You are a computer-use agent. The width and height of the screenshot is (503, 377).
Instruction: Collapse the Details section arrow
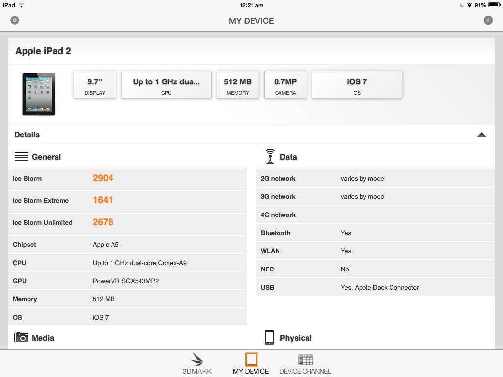click(481, 135)
